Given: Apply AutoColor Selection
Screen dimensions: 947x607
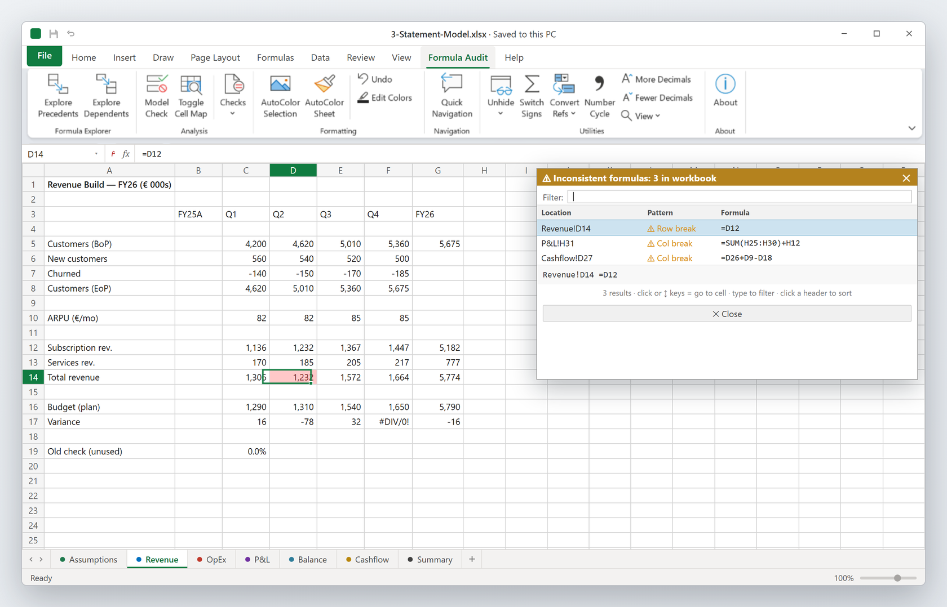Looking at the screenshot, I should coord(280,96).
